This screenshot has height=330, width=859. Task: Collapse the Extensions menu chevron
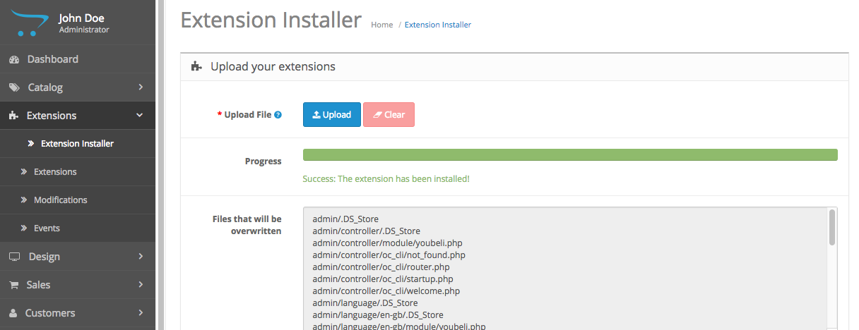[x=140, y=116]
